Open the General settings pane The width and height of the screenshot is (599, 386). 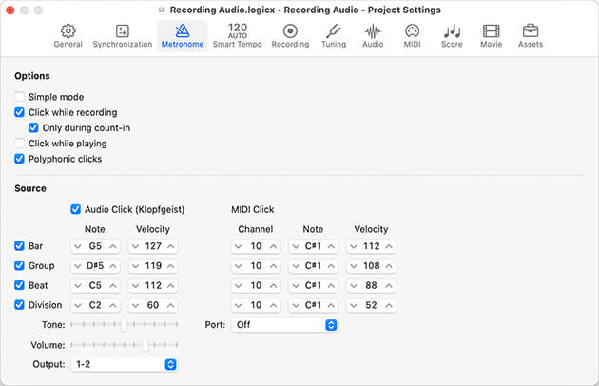68,36
